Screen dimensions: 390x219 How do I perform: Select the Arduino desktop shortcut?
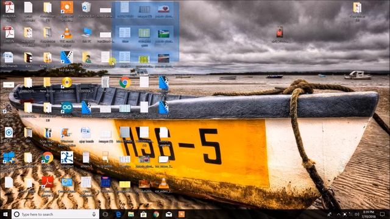pos(66,109)
